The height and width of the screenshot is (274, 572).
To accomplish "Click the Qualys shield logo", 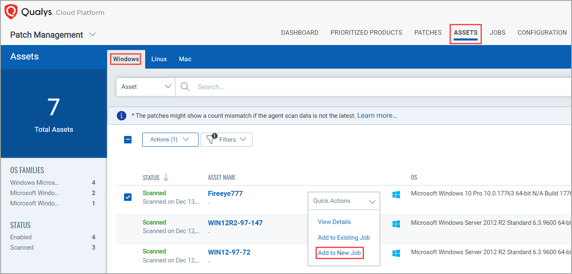I will [11, 12].
